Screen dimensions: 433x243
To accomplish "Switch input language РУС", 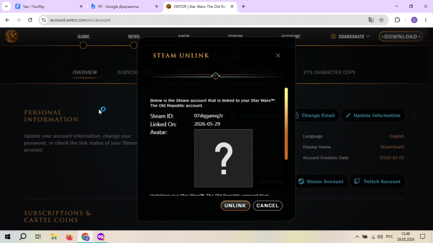I will [390, 237].
